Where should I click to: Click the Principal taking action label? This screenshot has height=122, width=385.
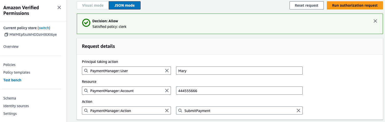(x=100, y=62)
